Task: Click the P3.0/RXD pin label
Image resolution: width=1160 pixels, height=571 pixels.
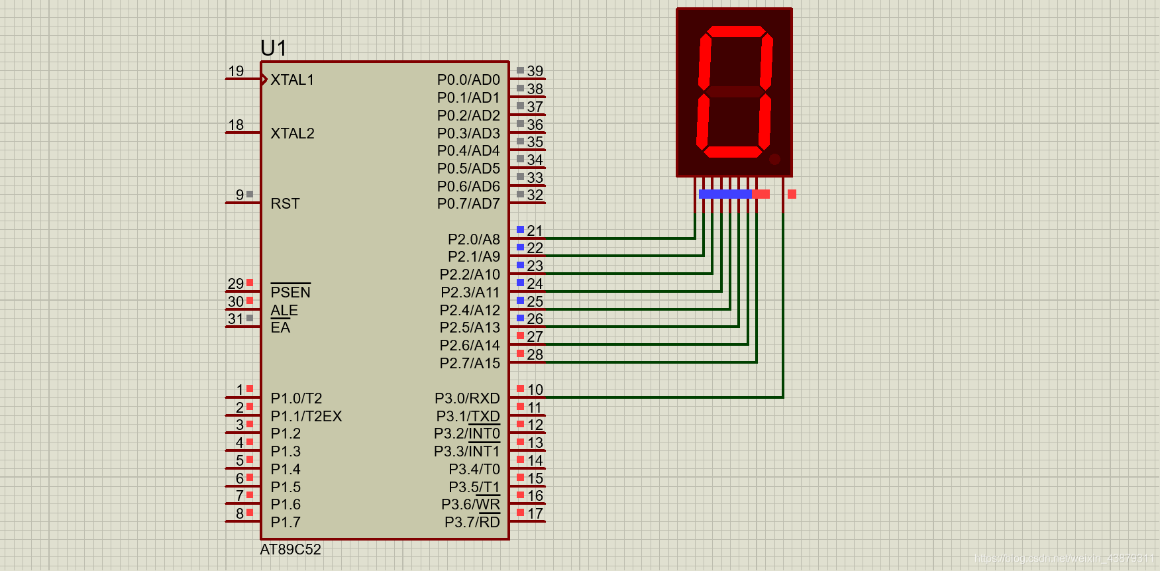Action: [x=467, y=398]
